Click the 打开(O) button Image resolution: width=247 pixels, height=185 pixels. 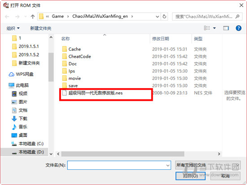(190, 176)
